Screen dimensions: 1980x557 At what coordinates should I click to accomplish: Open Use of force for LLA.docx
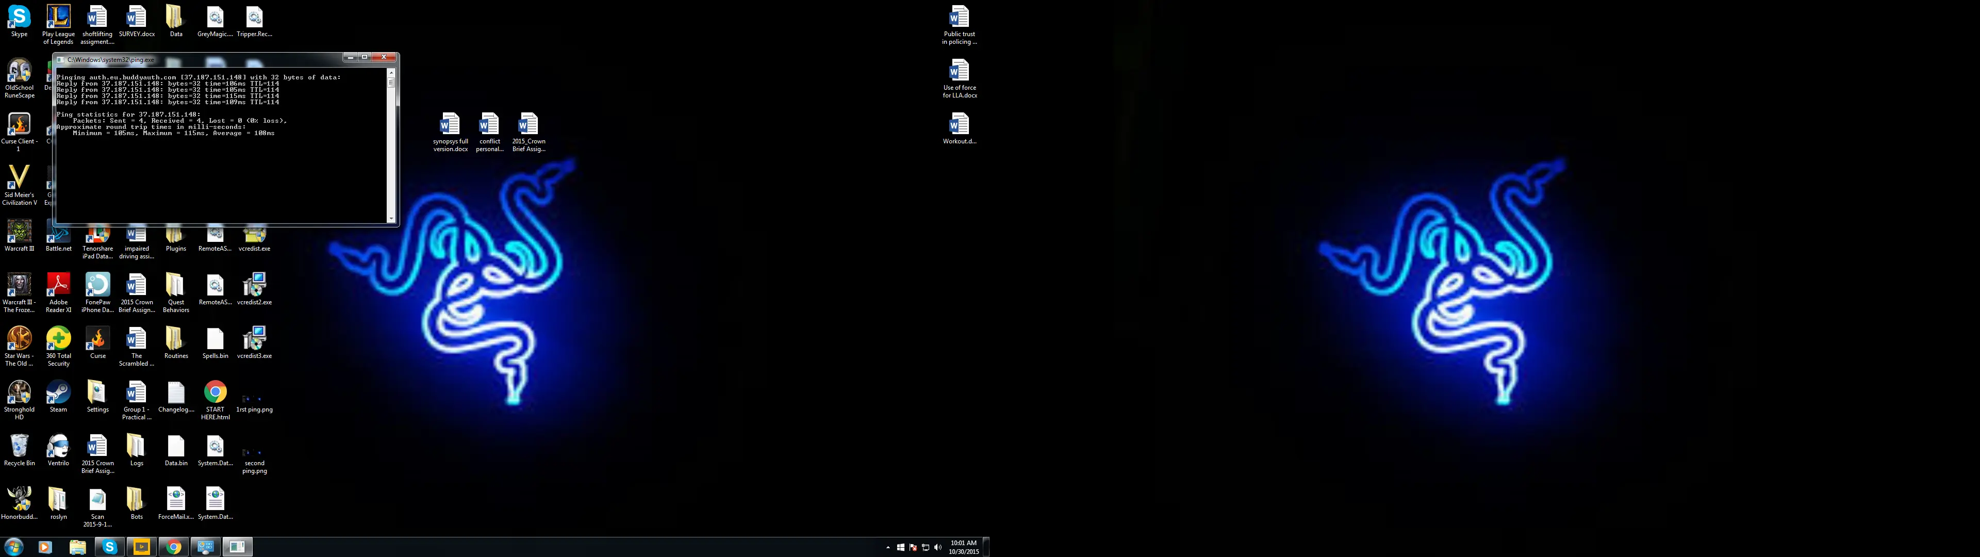[x=959, y=78]
